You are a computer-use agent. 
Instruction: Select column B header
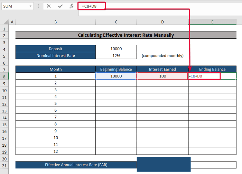point(56,22)
